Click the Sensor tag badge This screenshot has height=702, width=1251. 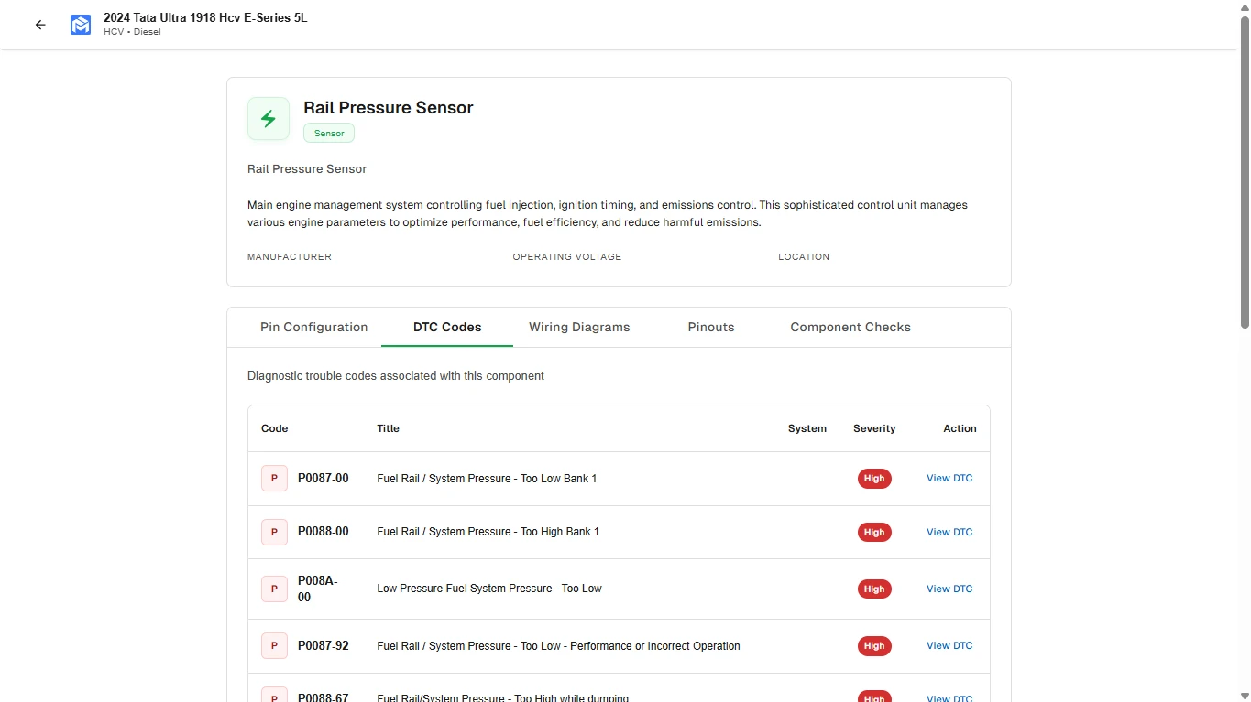coord(329,133)
